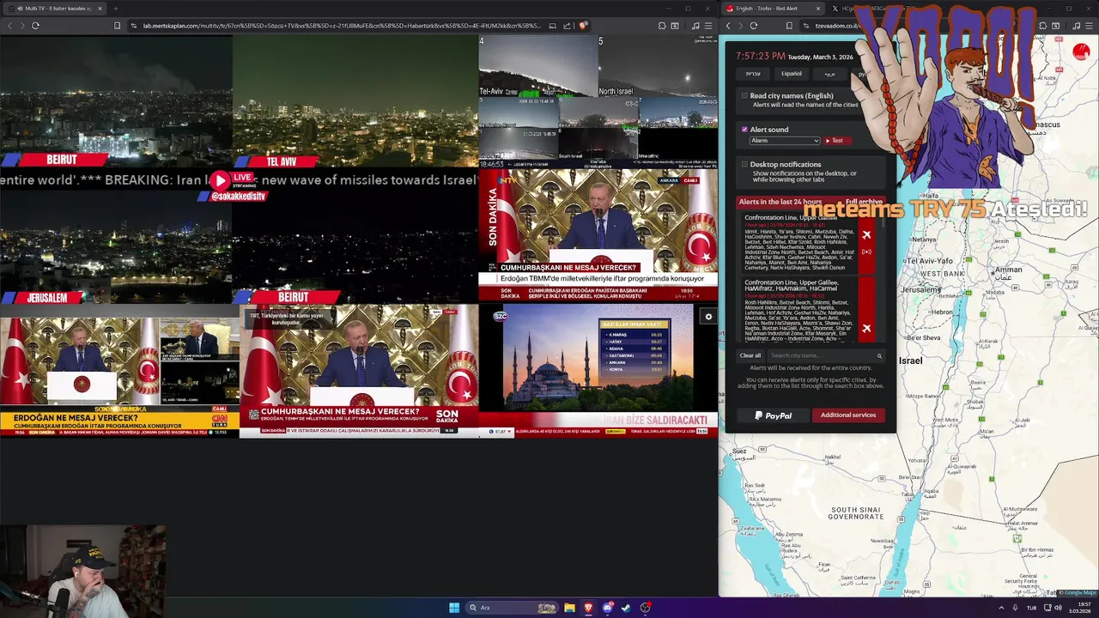Open new tab in Multi TV window
Image resolution: width=1099 pixels, height=618 pixels.
(115, 9)
